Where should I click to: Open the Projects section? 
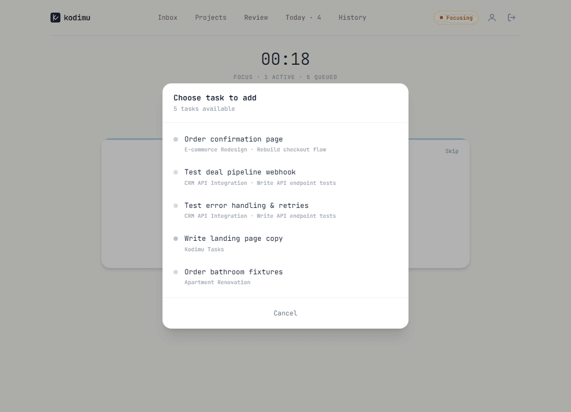(x=211, y=17)
